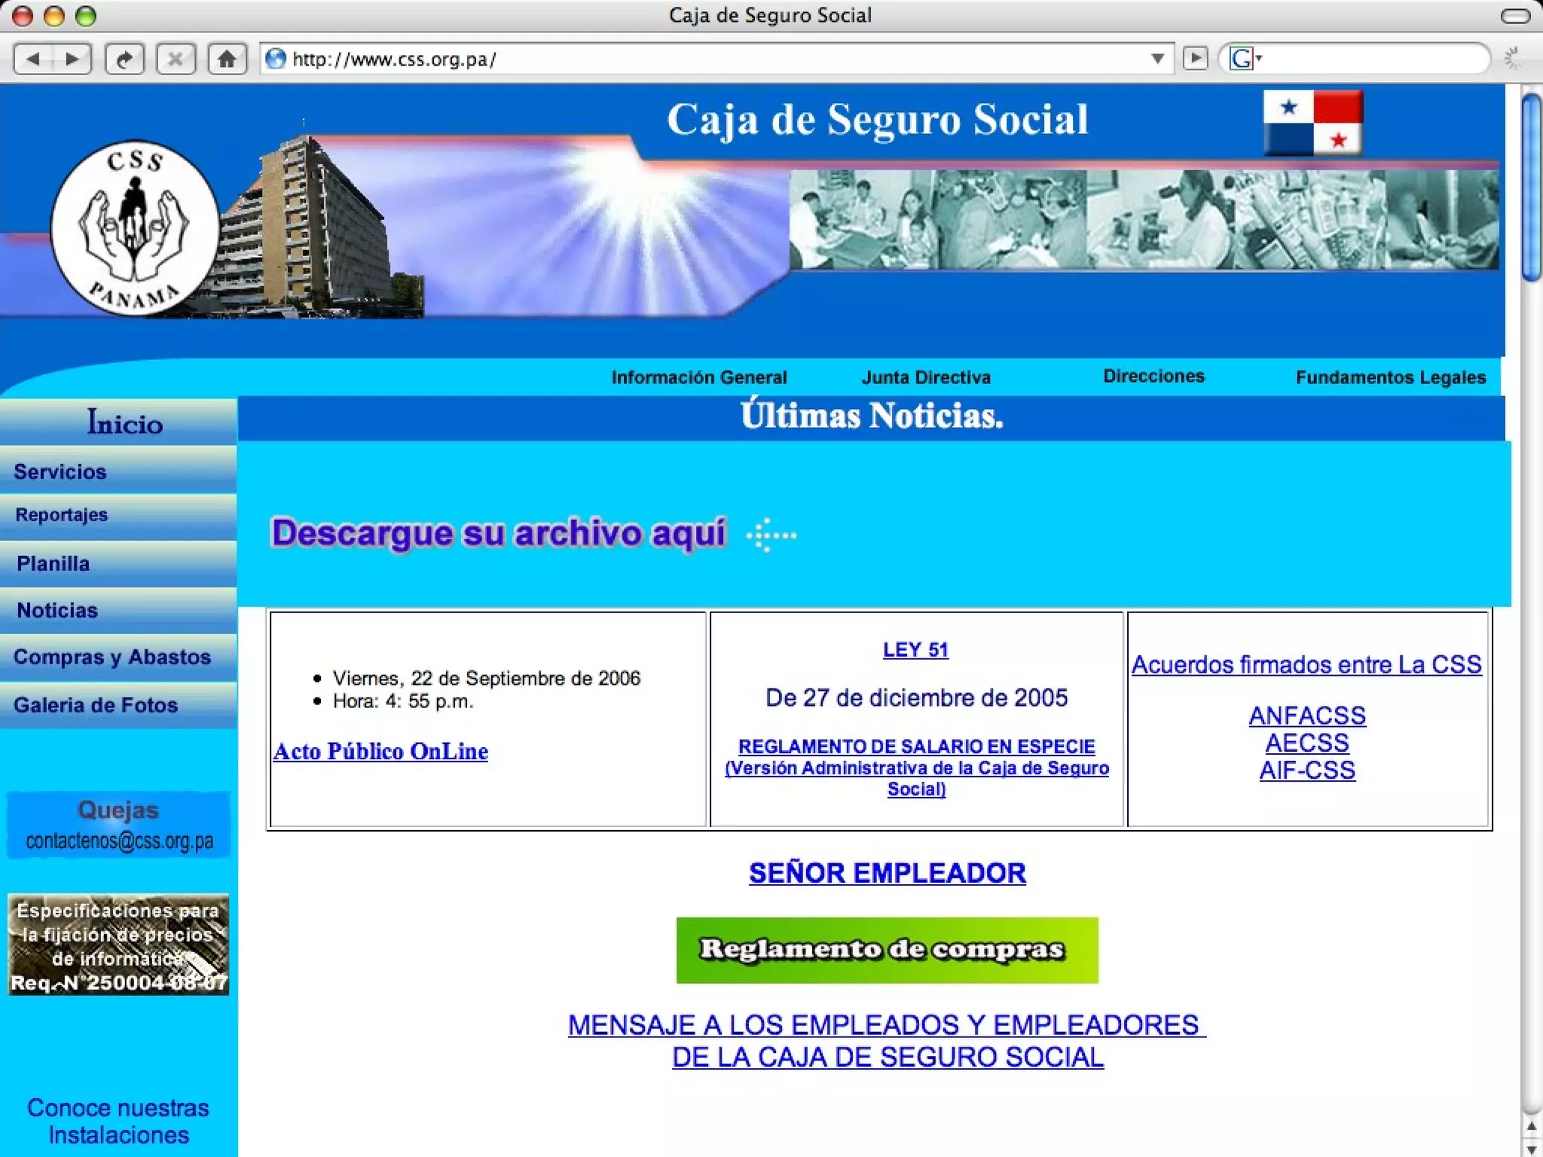The image size is (1543, 1157).
Task: Open Conoce nuestras Instalaciones link
Action: point(118,1122)
